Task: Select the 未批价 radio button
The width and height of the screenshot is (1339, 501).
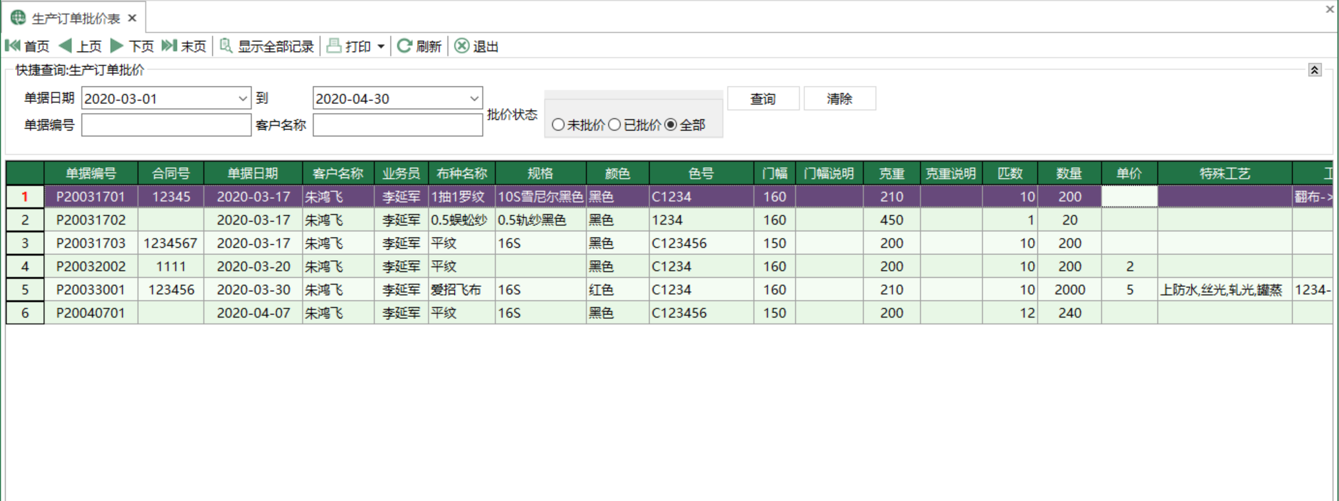Action: click(x=558, y=125)
